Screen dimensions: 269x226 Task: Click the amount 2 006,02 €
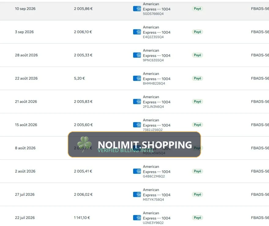83,195
